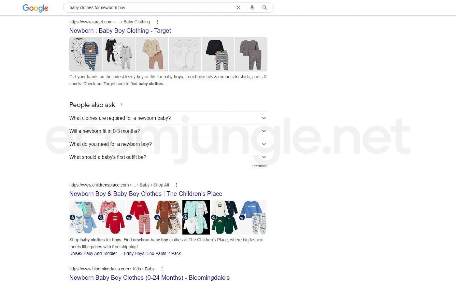
Task: Click "Baby Boys Dino Pants 2-Pack" sitelink
Action: tap(152, 254)
